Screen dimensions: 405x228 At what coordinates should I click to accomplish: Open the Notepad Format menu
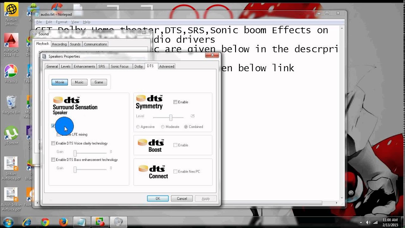tap(62, 22)
